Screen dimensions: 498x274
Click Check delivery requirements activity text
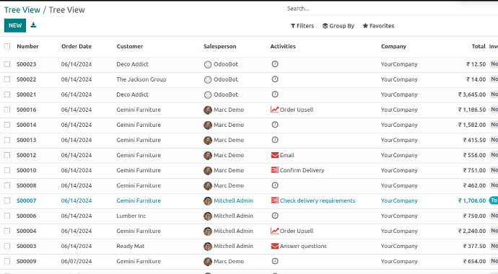[318, 200]
